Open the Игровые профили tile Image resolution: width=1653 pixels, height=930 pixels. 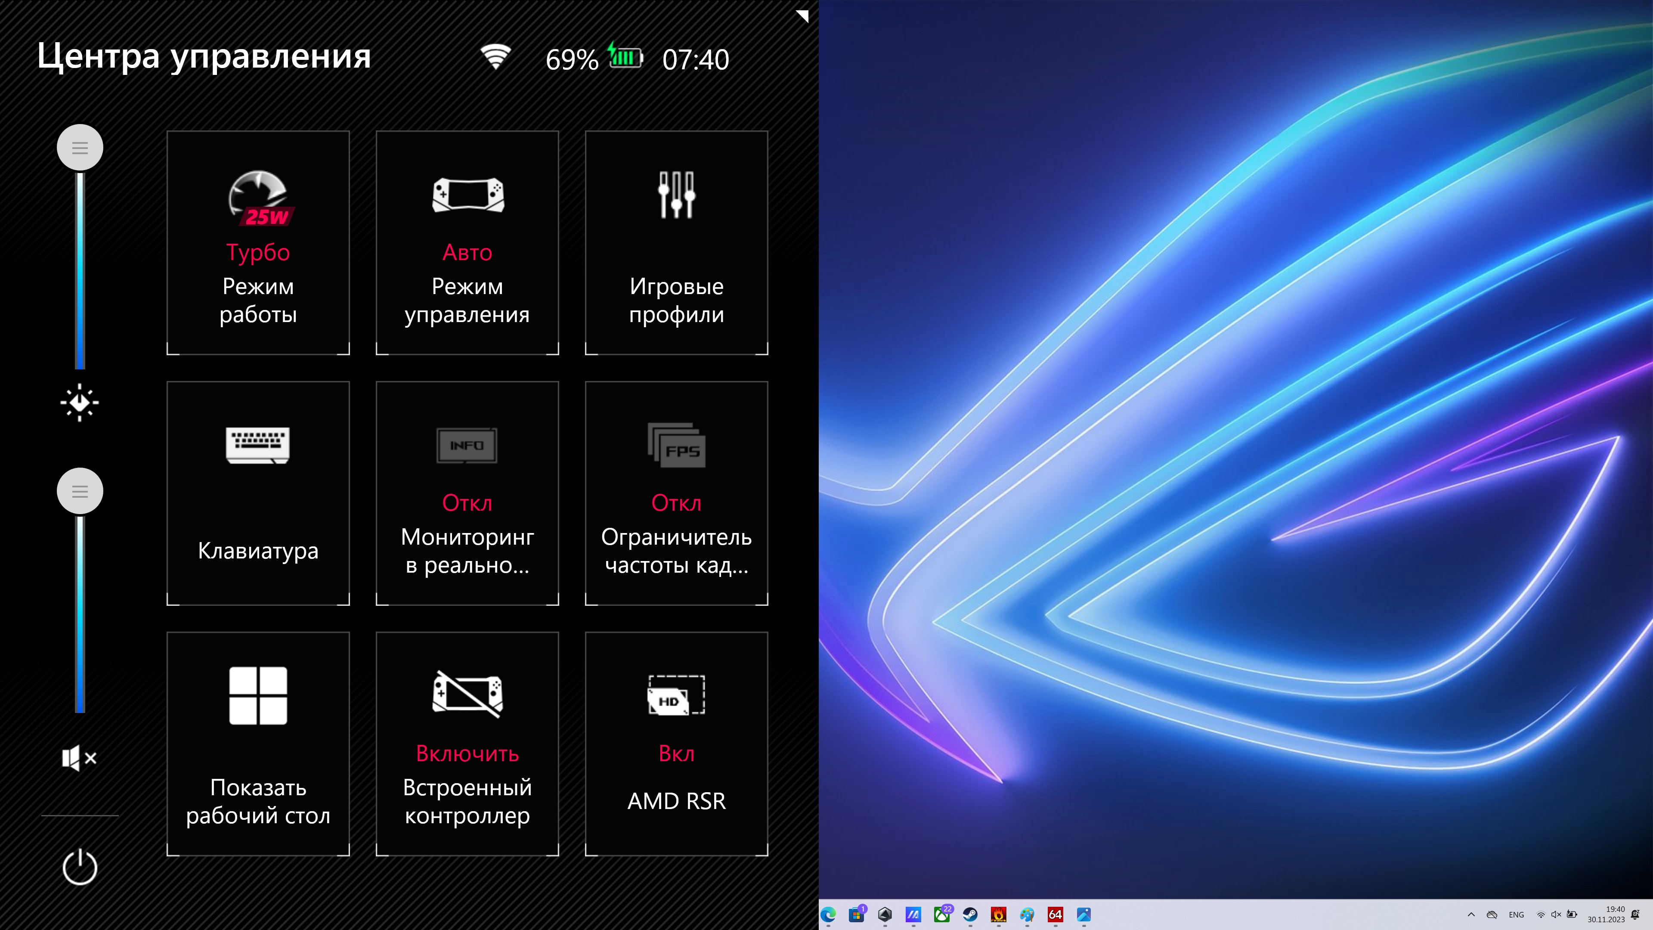pos(676,242)
